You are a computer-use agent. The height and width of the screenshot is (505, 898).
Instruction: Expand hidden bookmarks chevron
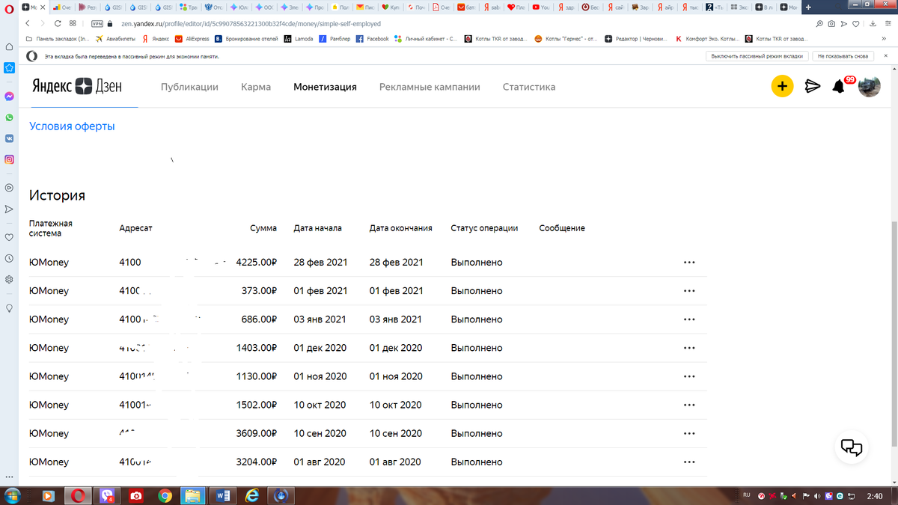(884, 39)
